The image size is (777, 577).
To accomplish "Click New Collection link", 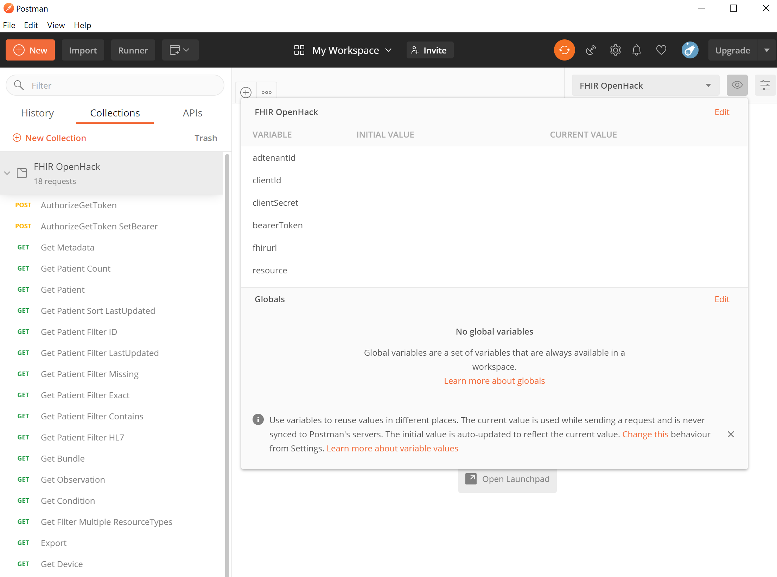I will (56, 138).
